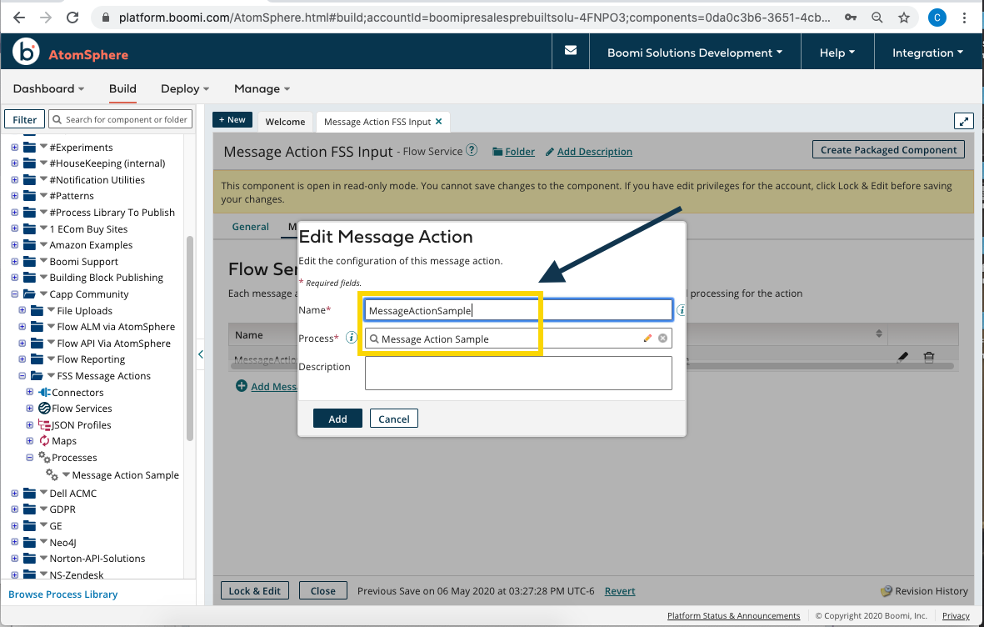Collapse the Processes node

[29, 458]
